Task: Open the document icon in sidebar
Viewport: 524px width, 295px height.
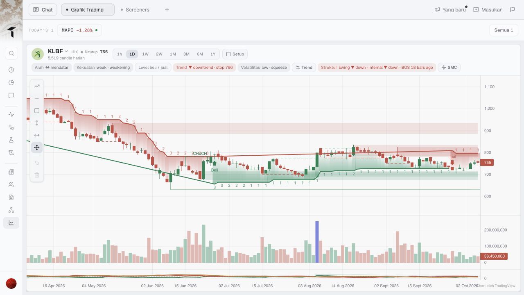Action: (11, 197)
